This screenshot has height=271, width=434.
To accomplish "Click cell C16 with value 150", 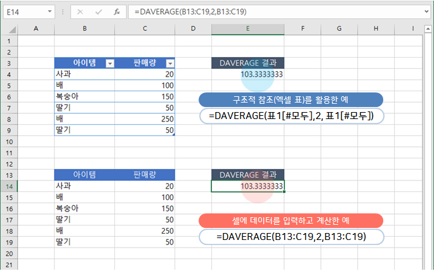I will pyautogui.click(x=145, y=208).
